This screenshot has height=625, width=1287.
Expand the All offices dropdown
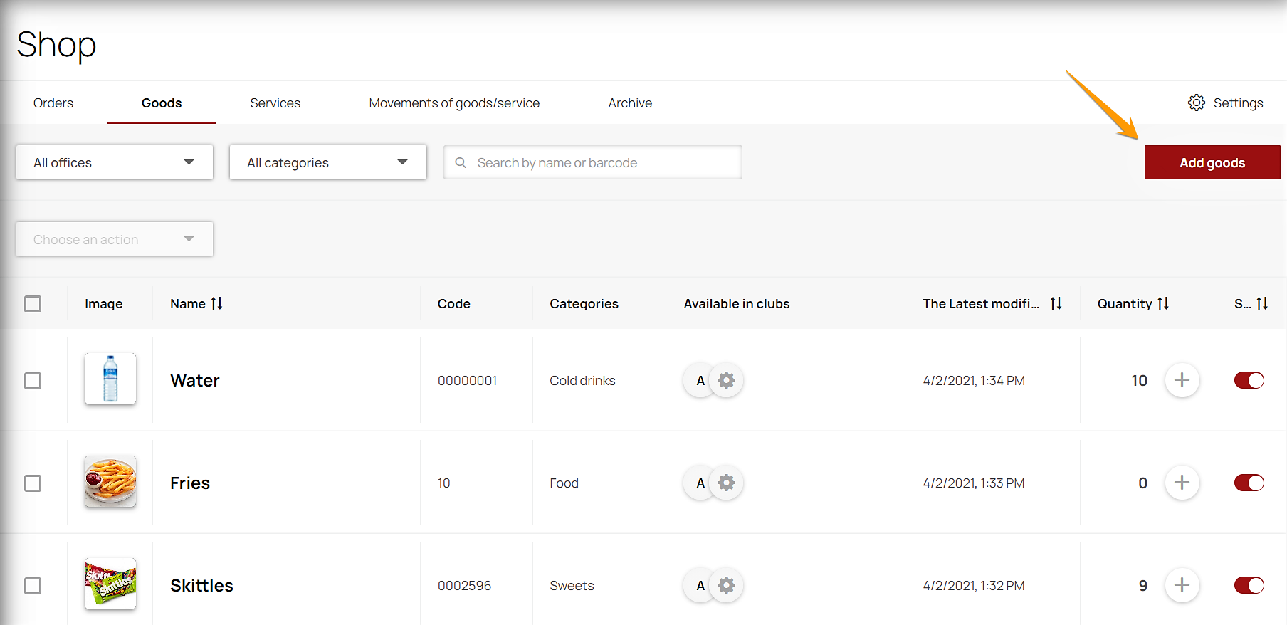[x=115, y=162]
